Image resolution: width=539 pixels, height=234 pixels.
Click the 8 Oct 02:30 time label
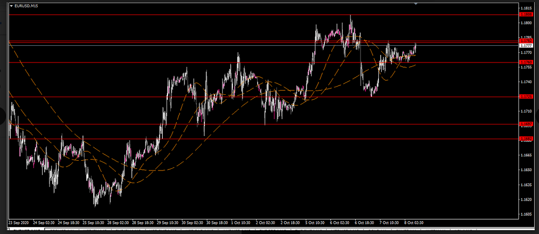point(414,222)
